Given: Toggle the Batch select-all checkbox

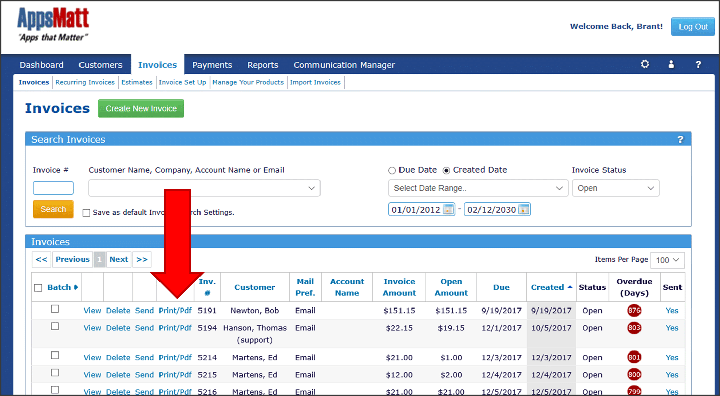Looking at the screenshot, I should pyautogui.click(x=38, y=288).
